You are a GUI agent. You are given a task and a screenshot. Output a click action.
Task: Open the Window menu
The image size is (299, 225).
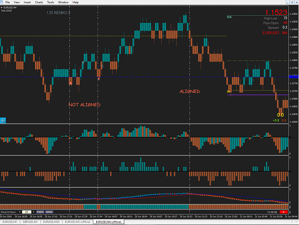coord(63,2)
